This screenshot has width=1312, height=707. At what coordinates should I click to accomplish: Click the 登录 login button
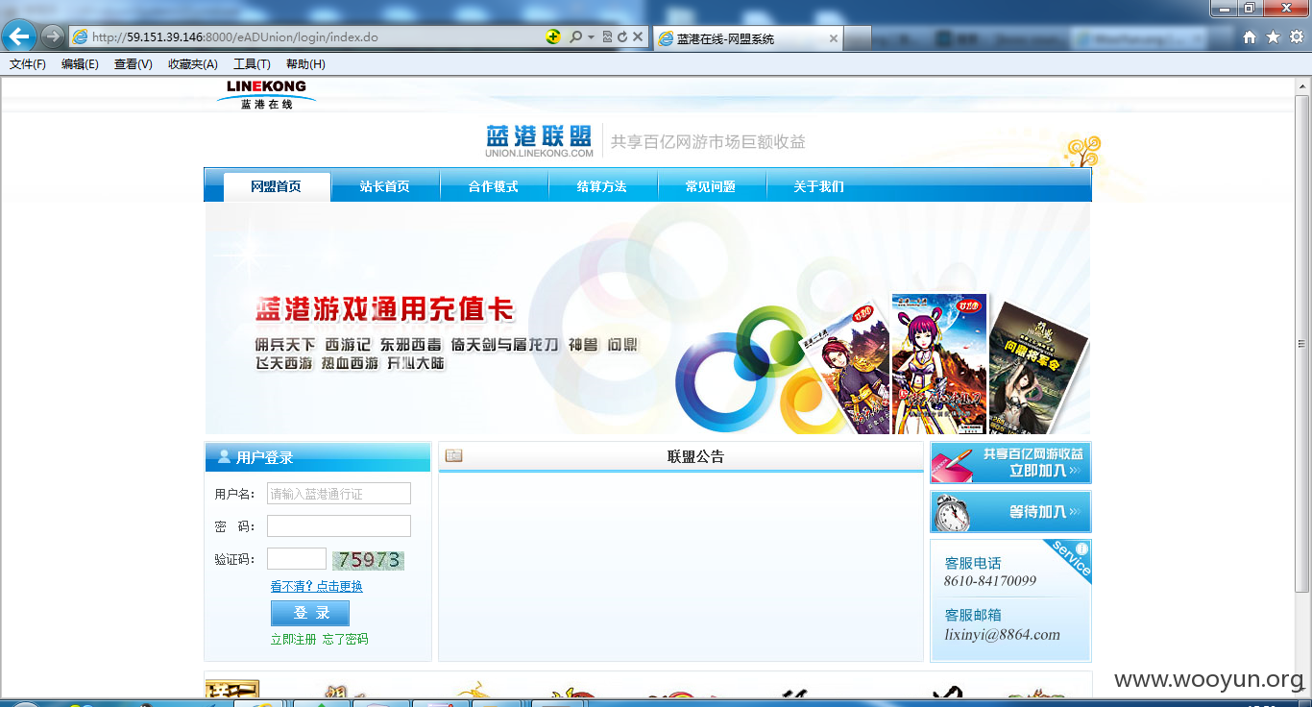[x=310, y=613]
